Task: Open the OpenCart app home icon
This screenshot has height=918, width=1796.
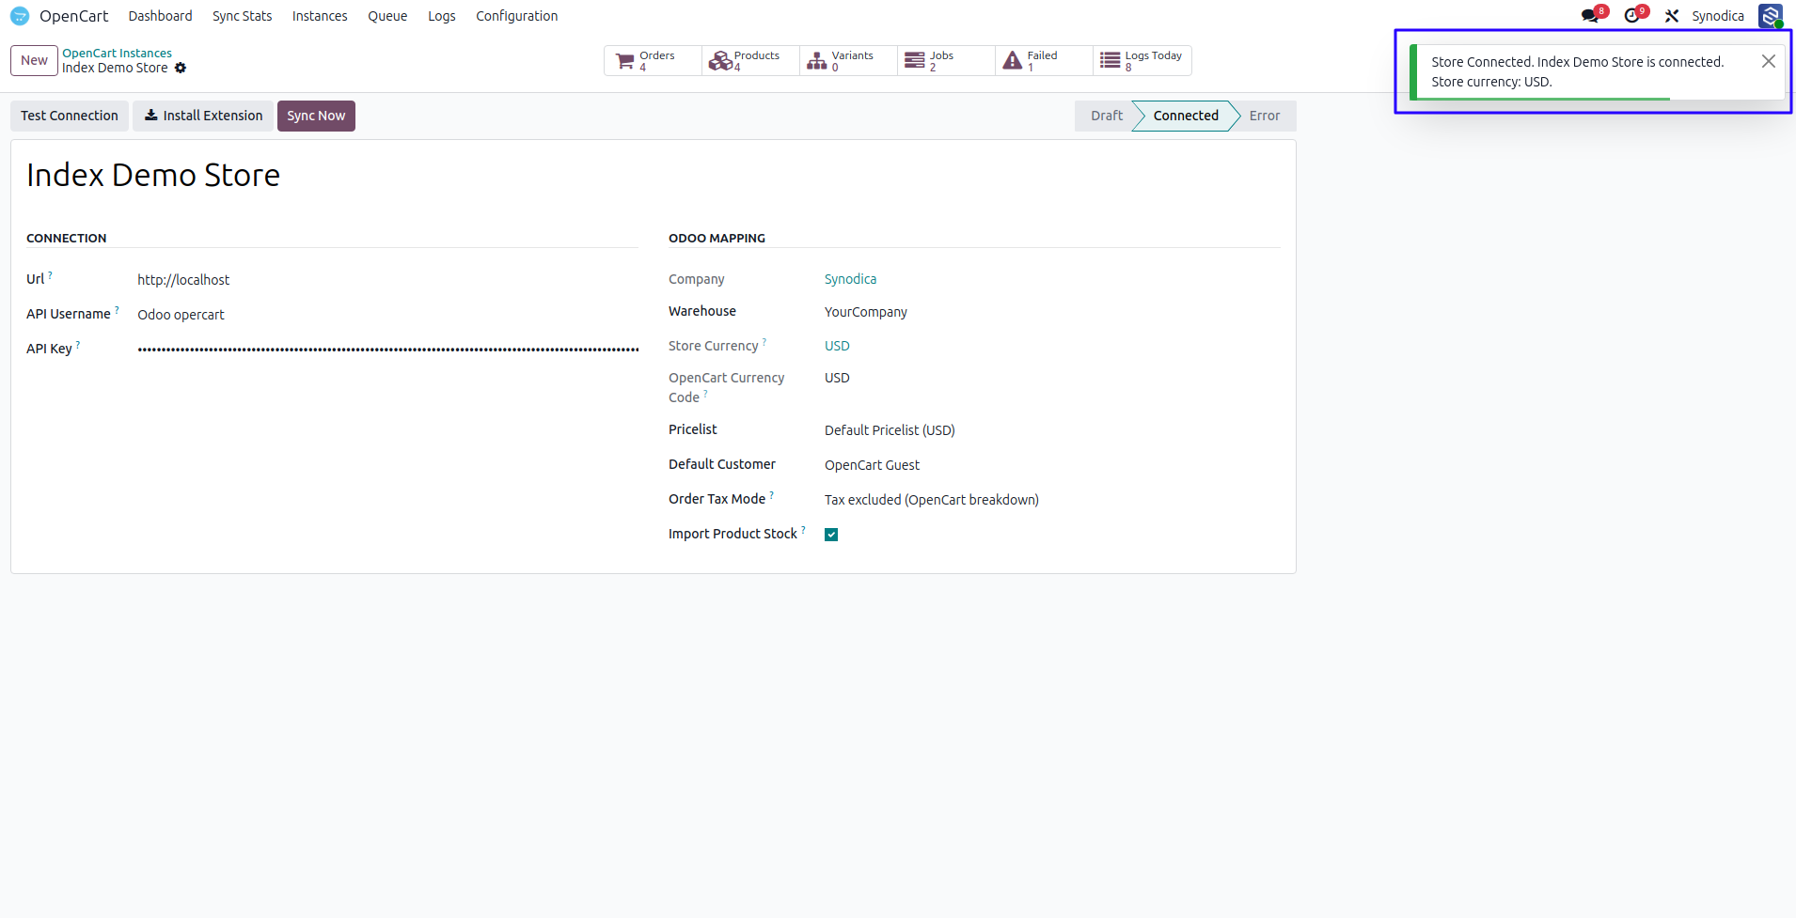Action: click(20, 16)
